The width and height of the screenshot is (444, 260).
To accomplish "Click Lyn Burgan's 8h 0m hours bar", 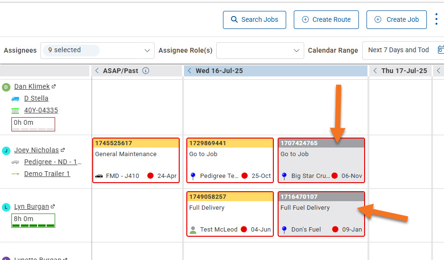I will [x=33, y=221].
